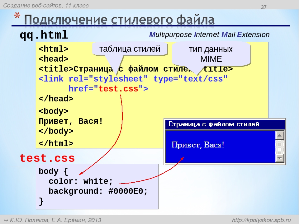This screenshot has height=224, width=299.
Task: Click the preview window title bar
Action: (x=225, y=124)
